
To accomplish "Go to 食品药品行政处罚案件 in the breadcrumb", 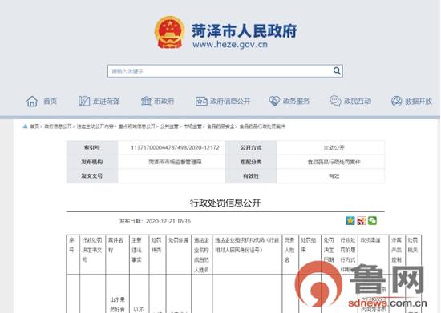I will (262, 126).
